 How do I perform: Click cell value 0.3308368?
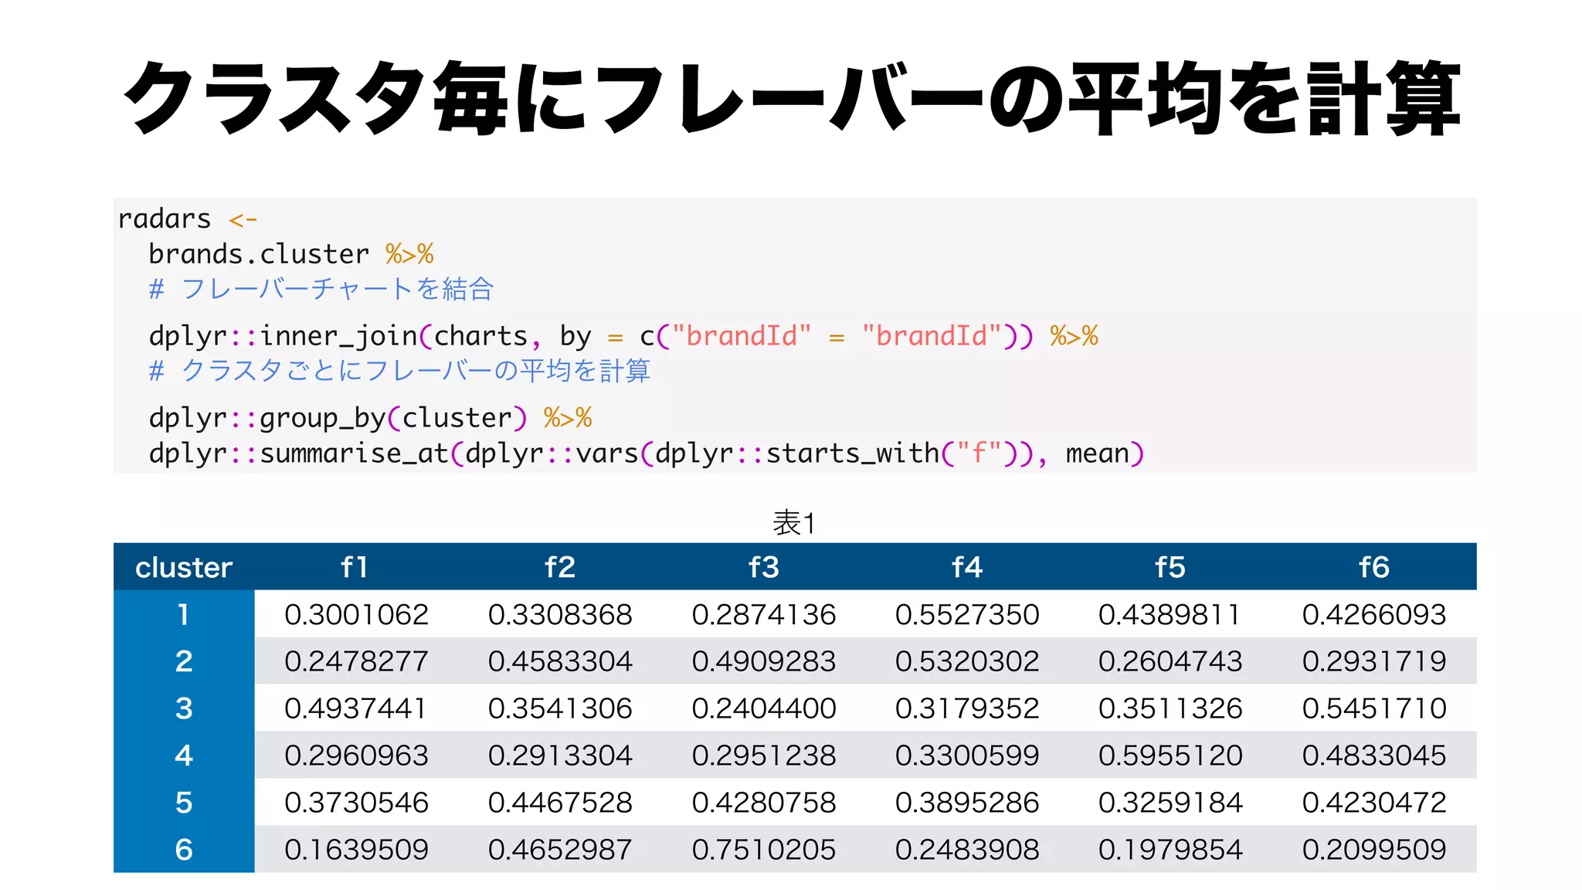(560, 615)
